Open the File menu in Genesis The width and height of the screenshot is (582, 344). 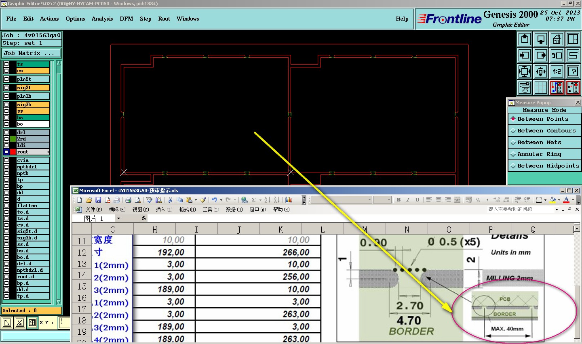click(x=11, y=19)
